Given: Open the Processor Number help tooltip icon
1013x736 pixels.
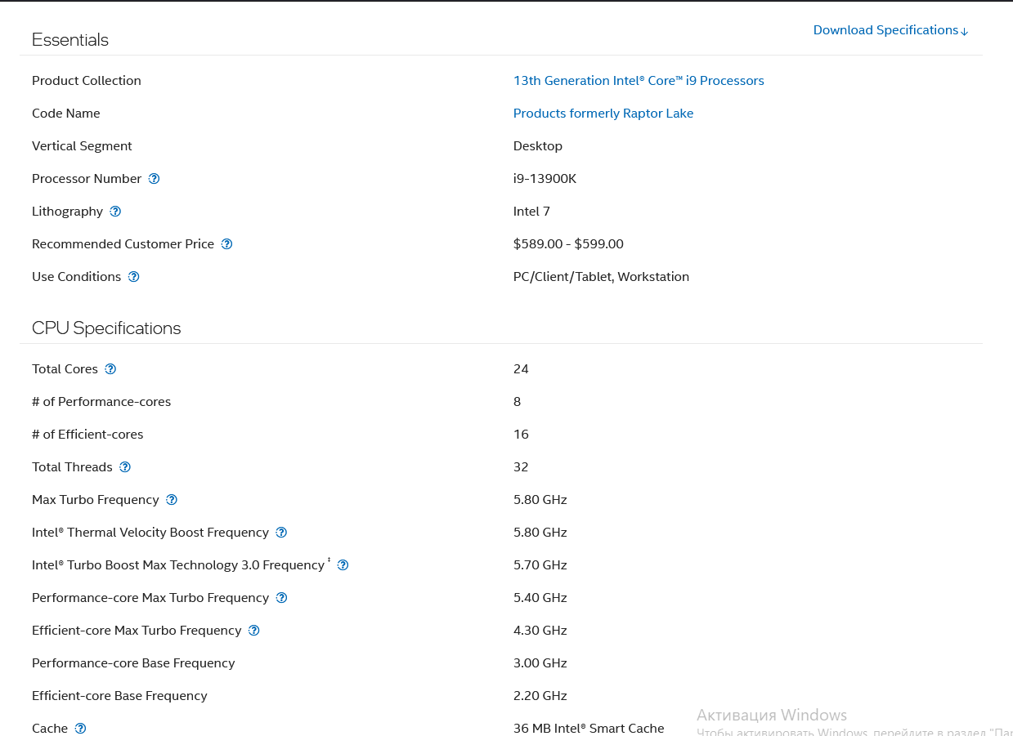Looking at the screenshot, I should tap(154, 179).
